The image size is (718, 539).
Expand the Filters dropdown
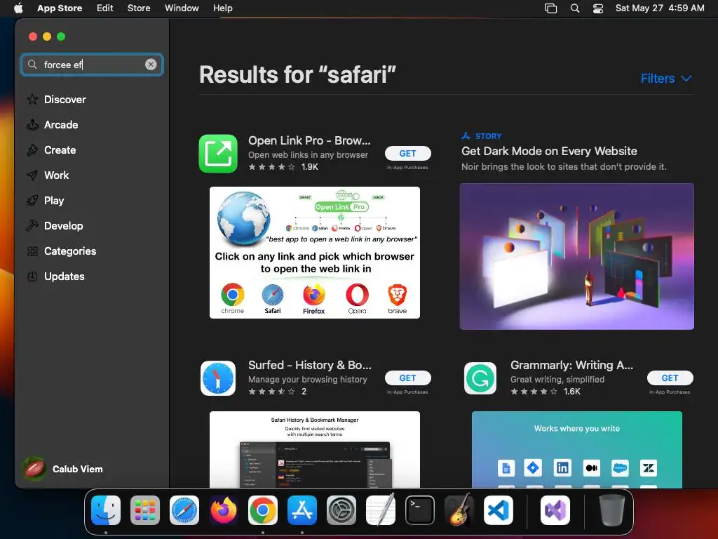[666, 79]
